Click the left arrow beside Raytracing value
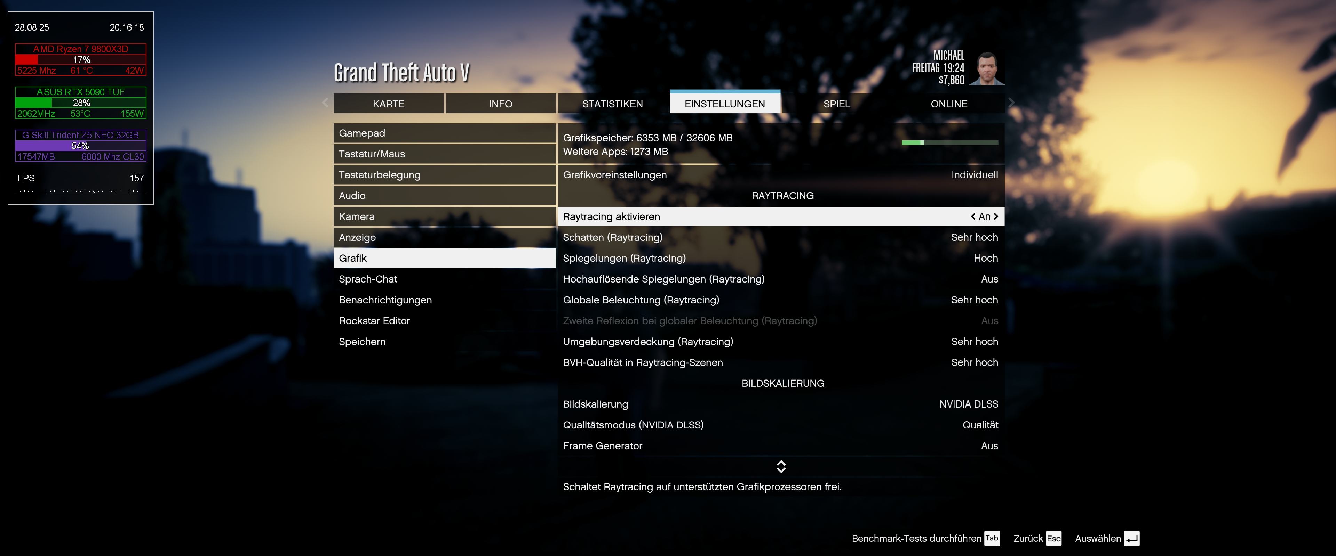This screenshot has width=1336, height=556. click(973, 216)
